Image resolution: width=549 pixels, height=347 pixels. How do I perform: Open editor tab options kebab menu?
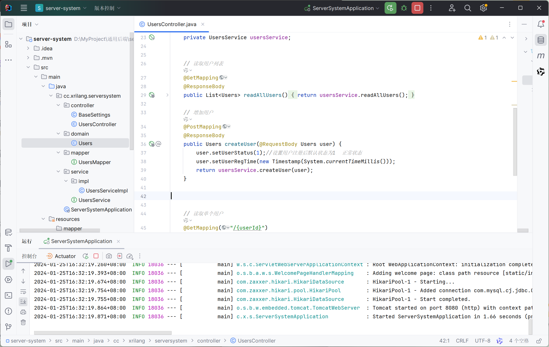[509, 24]
